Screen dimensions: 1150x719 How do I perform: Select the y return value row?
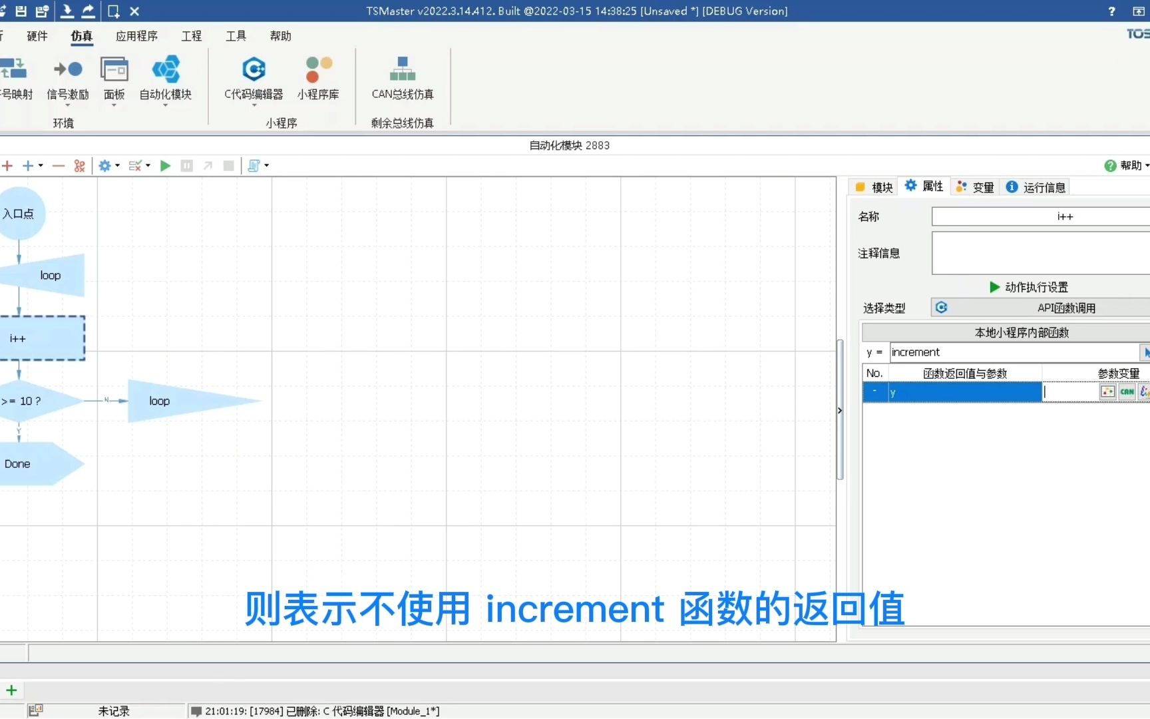tap(952, 392)
